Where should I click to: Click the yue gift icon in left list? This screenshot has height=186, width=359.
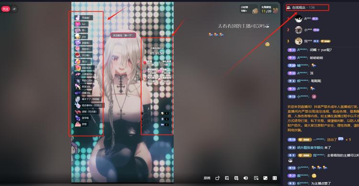pyautogui.click(x=78, y=36)
